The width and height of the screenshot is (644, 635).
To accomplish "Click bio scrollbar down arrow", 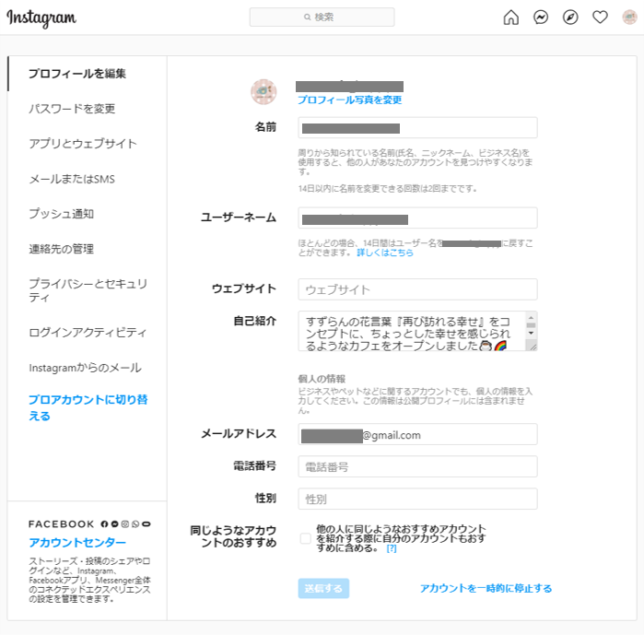I will (x=531, y=333).
